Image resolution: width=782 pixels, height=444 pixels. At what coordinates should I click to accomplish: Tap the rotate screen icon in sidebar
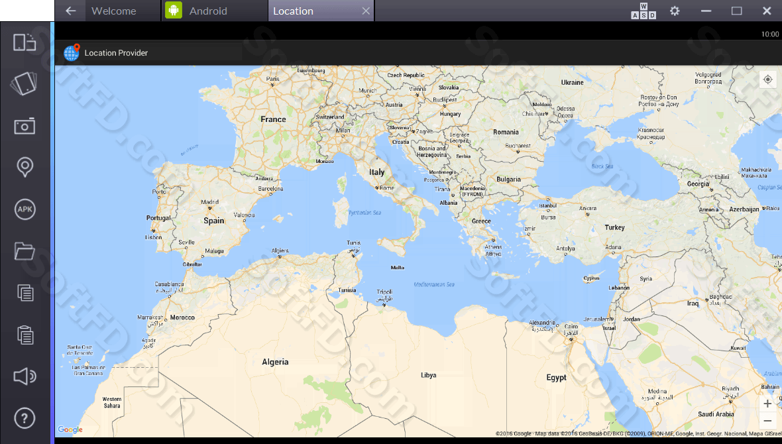(25, 42)
